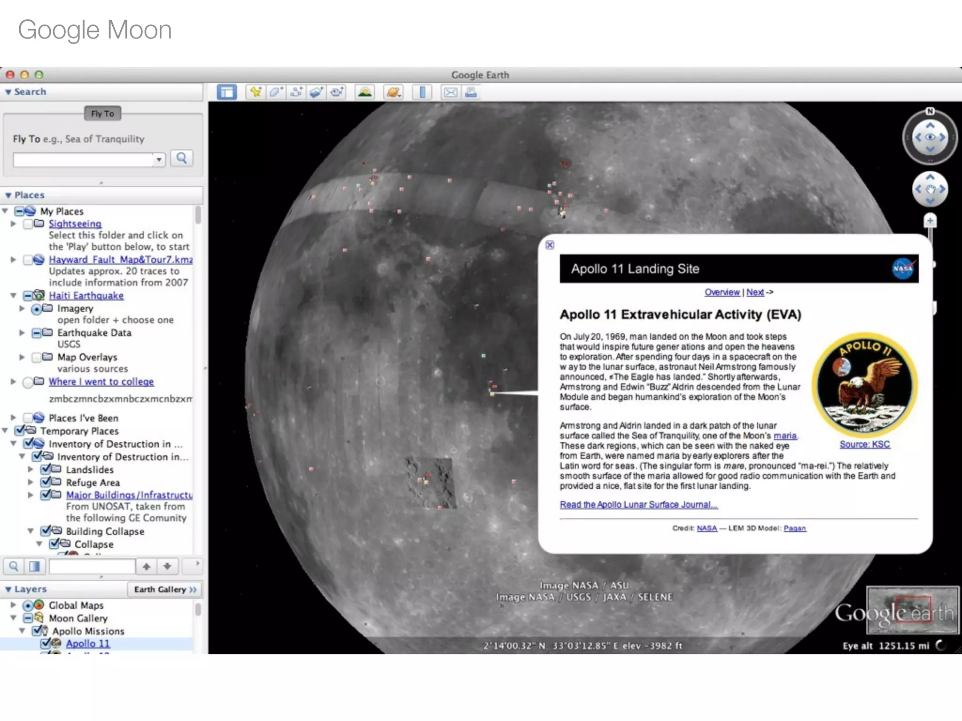962x721 pixels.
Task: Check the Places I've Been checkbox
Action: 28,418
